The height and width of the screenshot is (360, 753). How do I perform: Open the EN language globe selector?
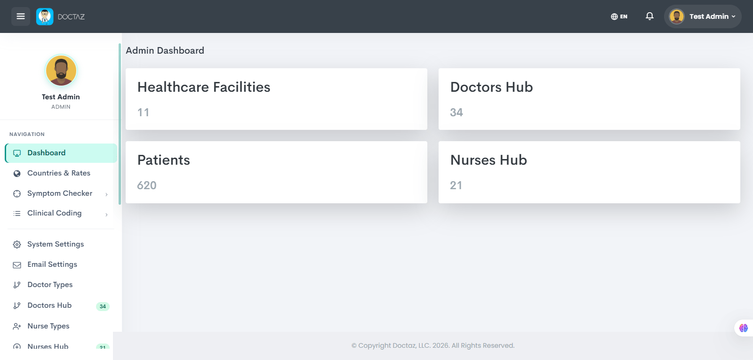tap(619, 16)
